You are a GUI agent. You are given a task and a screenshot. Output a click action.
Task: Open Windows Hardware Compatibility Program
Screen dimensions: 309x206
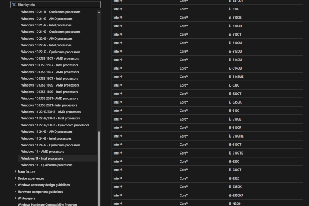coord(47,204)
